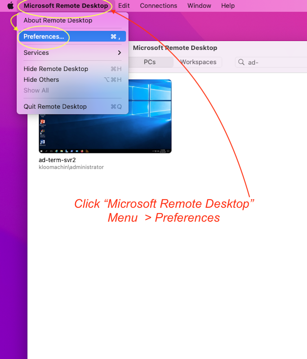This screenshot has height=359, width=307.
Task: Select Preferences... menu entry
Action: click(x=72, y=36)
